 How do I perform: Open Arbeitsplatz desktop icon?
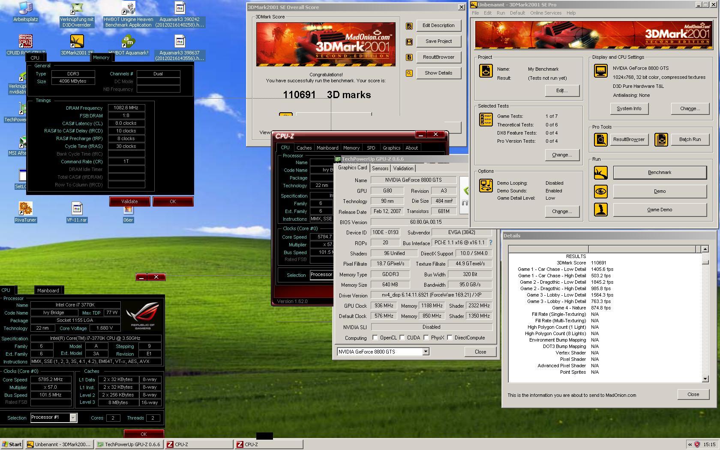(26, 8)
